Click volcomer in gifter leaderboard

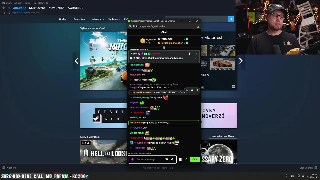[x=167, y=39]
